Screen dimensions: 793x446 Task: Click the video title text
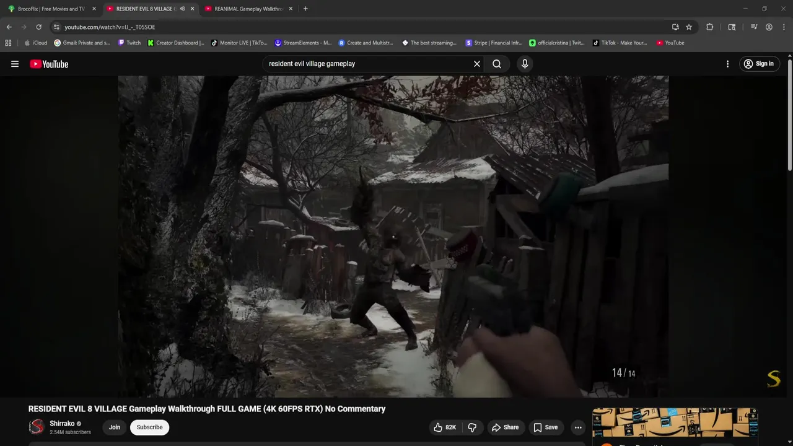point(207,409)
